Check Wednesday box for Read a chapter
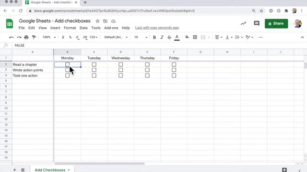 click(x=120, y=64)
